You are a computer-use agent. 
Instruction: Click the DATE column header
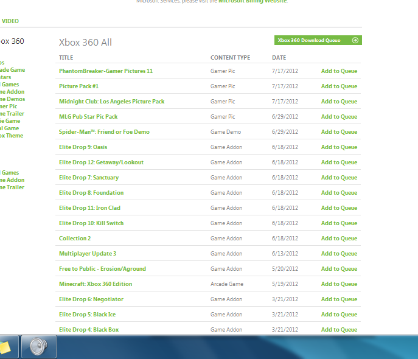(x=279, y=58)
